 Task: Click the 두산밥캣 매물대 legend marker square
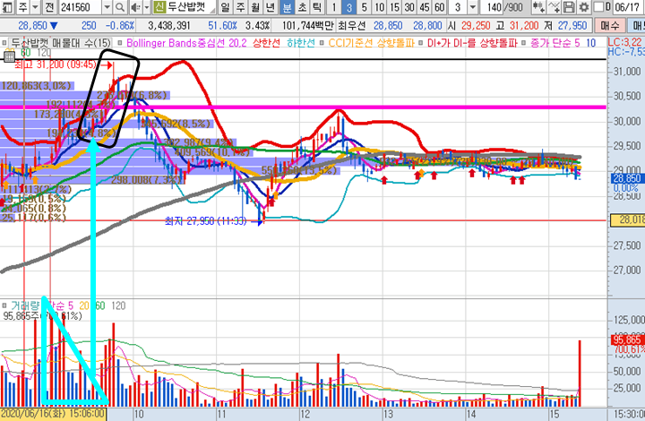[x=4, y=43]
